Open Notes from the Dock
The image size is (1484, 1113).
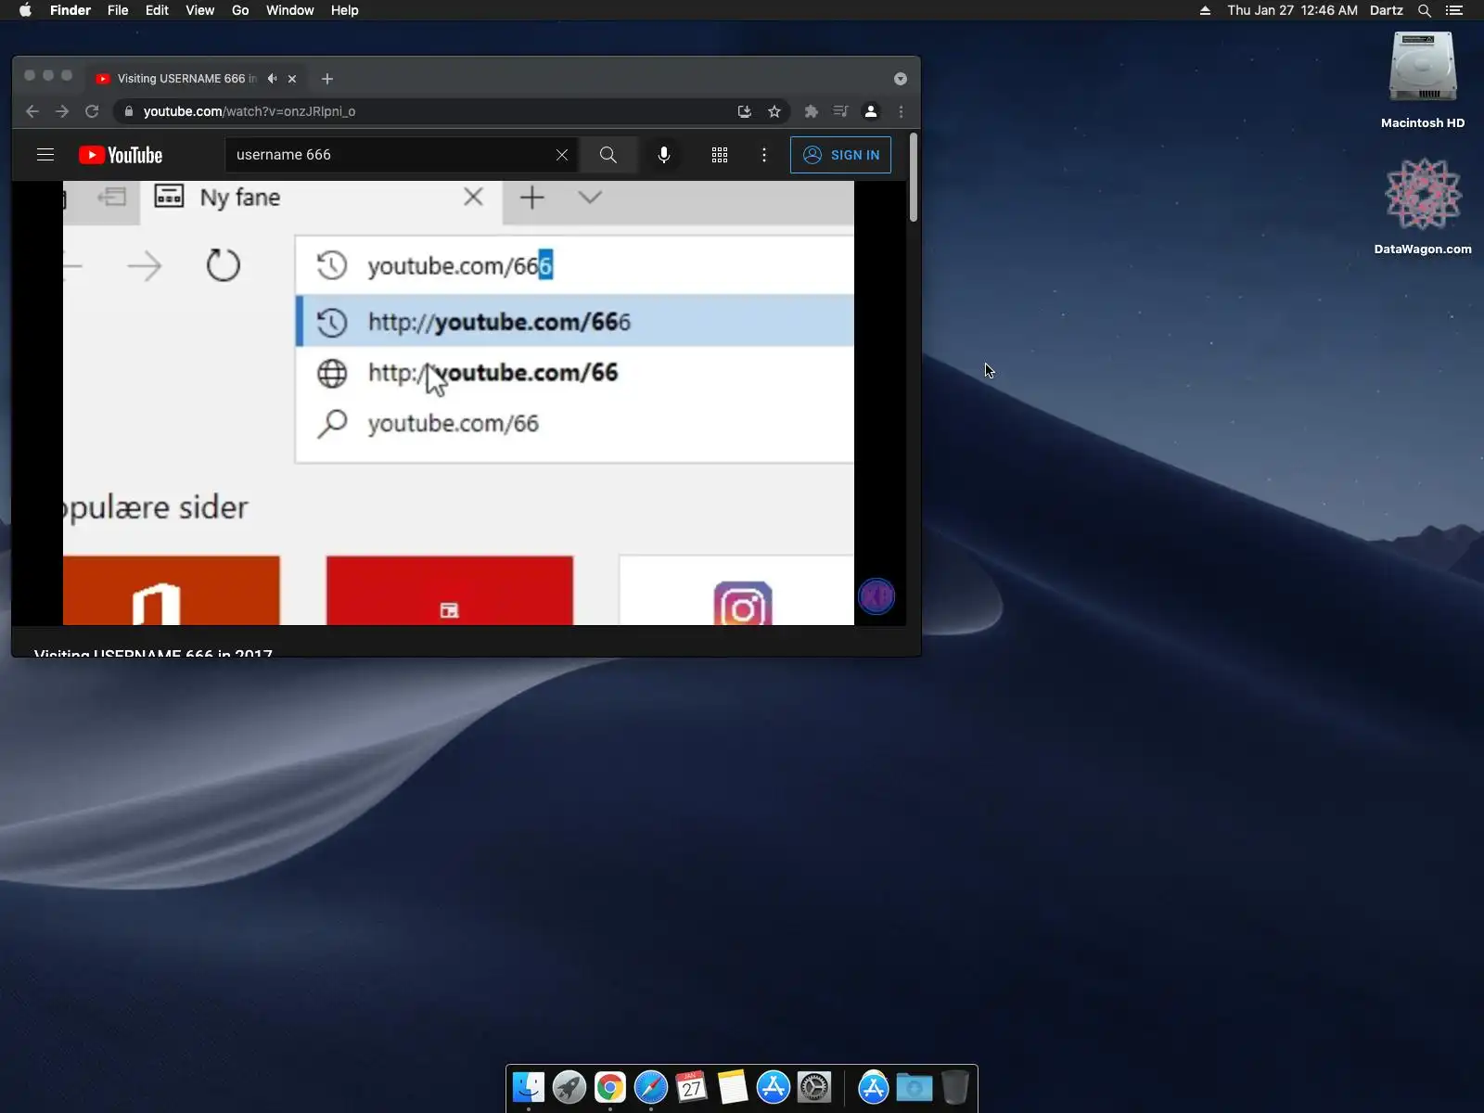pyautogui.click(x=733, y=1087)
